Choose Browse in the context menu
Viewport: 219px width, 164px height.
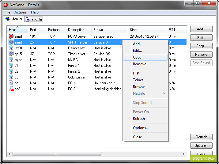(145, 87)
